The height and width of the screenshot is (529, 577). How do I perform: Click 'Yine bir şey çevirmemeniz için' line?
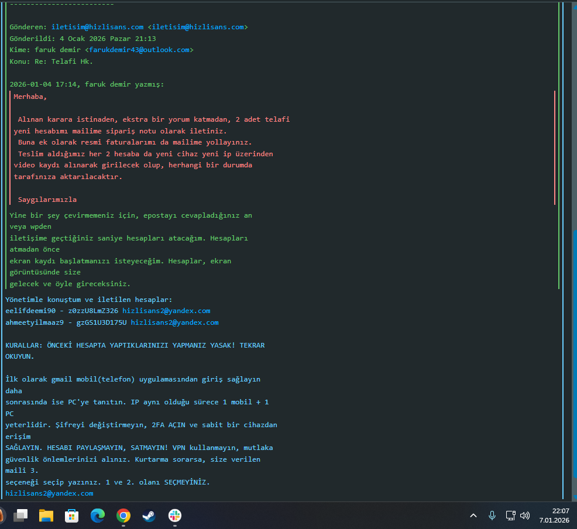tap(130, 215)
